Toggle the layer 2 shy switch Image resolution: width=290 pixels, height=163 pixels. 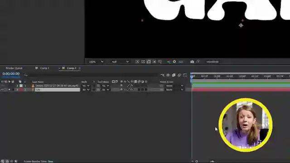point(121,90)
